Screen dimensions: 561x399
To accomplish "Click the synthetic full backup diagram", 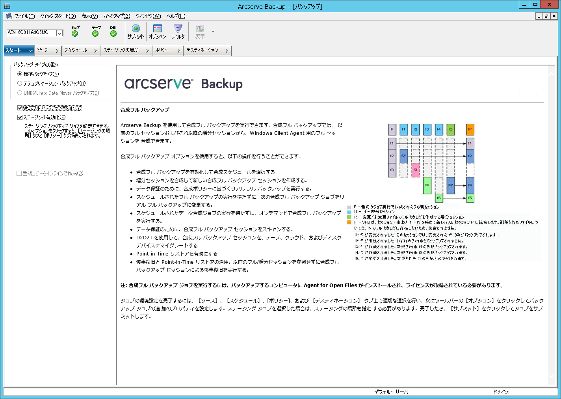I will [431, 163].
